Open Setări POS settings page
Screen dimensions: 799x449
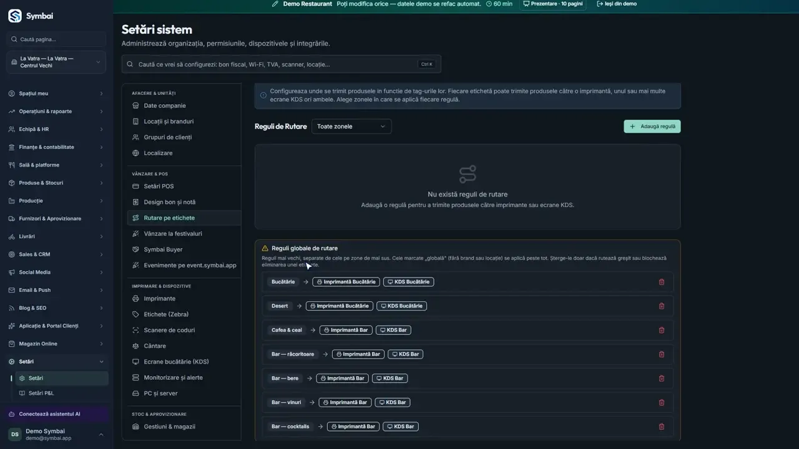click(184, 186)
